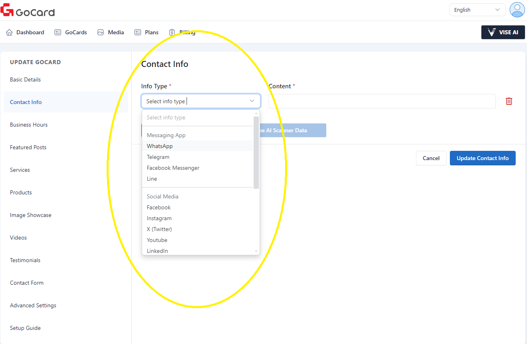The image size is (527, 344).
Task: Click the GoCard logo icon
Action: point(7,10)
